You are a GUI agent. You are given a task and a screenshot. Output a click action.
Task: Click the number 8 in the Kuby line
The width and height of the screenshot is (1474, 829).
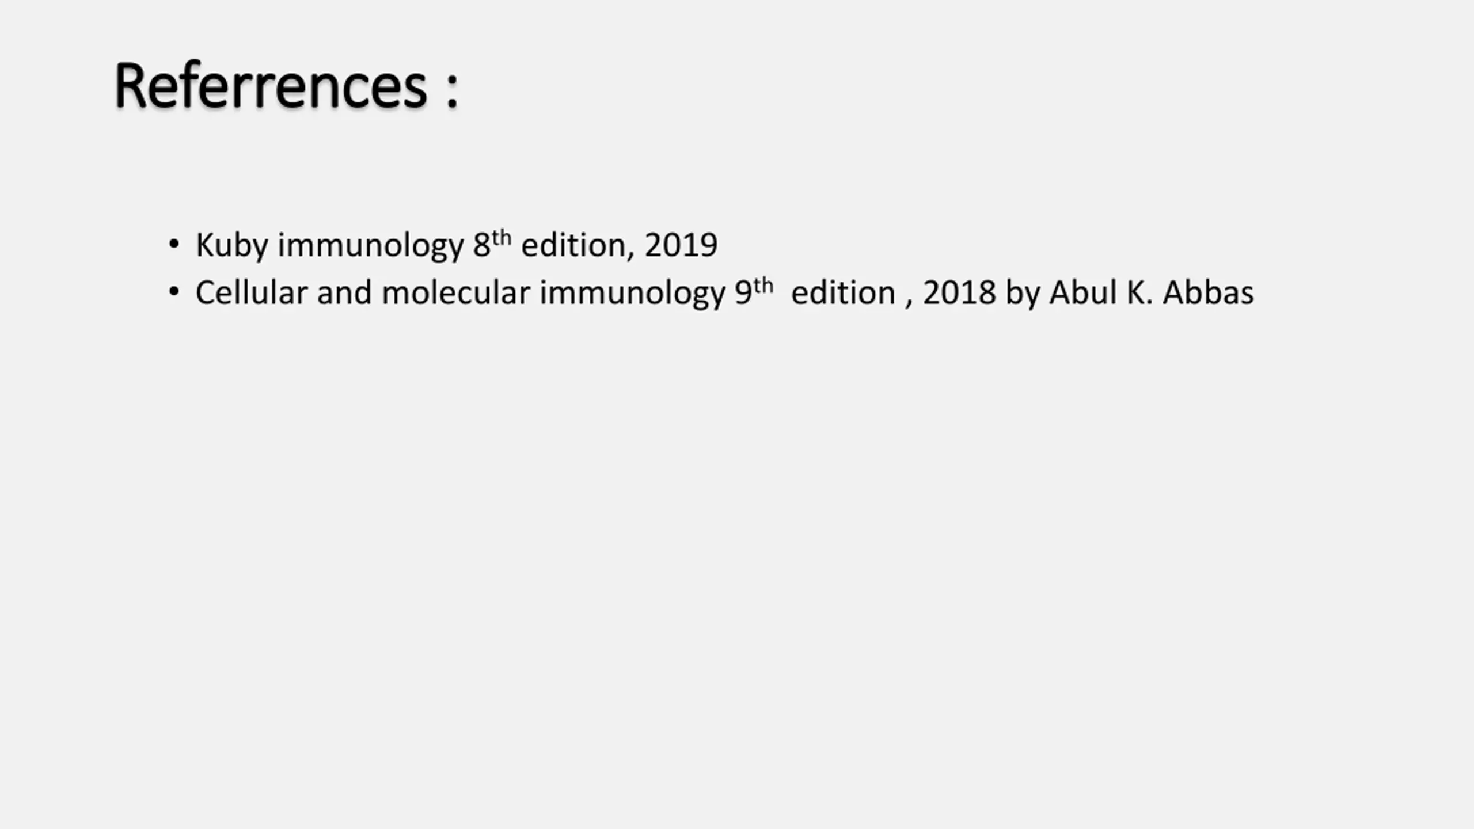pyautogui.click(x=481, y=245)
